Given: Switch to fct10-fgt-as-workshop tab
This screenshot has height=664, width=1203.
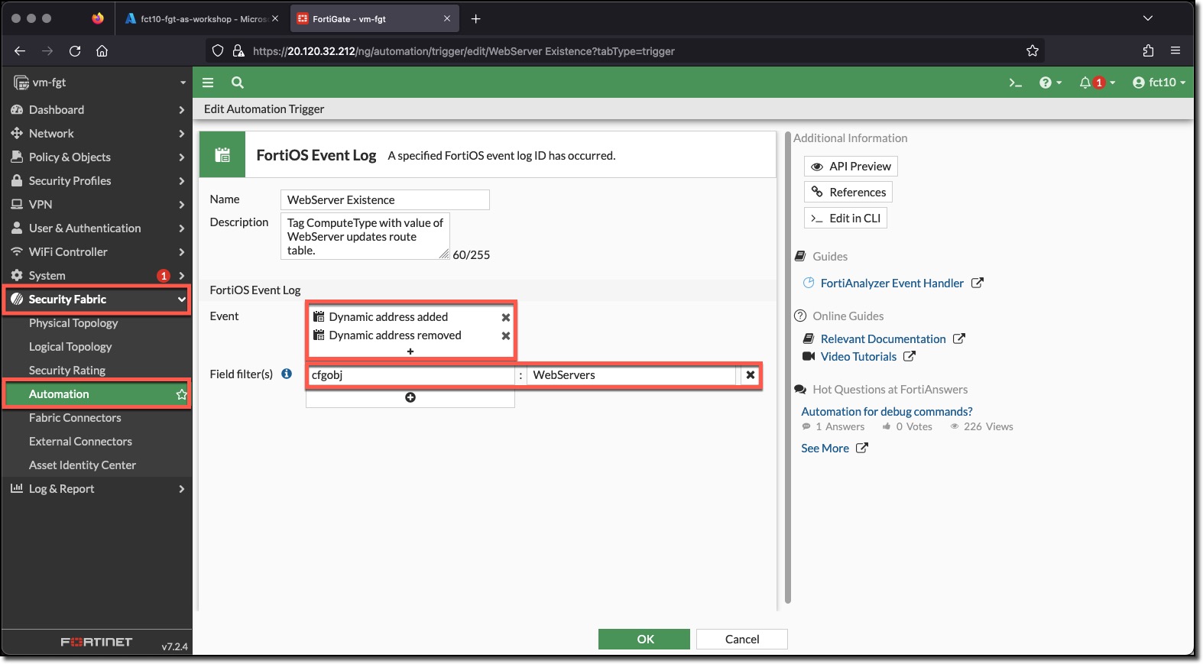Looking at the screenshot, I should [202, 19].
